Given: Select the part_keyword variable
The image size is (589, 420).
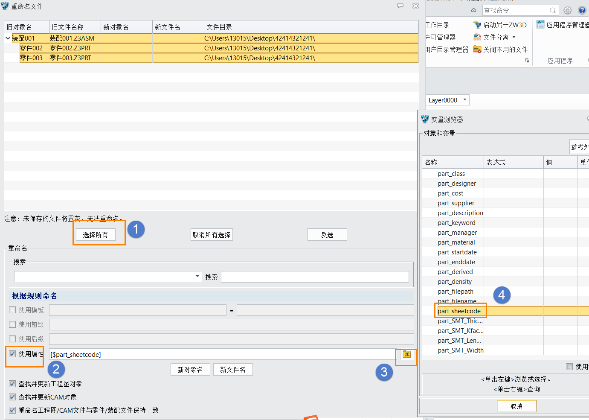Looking at the screenshot, I should (456, 223).
